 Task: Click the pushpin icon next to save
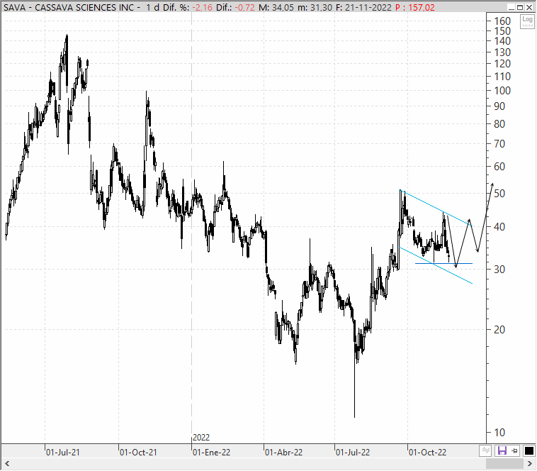[x=515, y=450]
